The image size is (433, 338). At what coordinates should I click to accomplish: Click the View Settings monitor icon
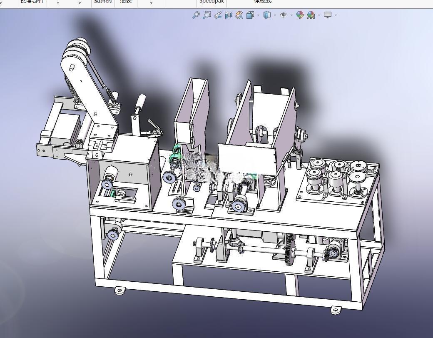328,15
